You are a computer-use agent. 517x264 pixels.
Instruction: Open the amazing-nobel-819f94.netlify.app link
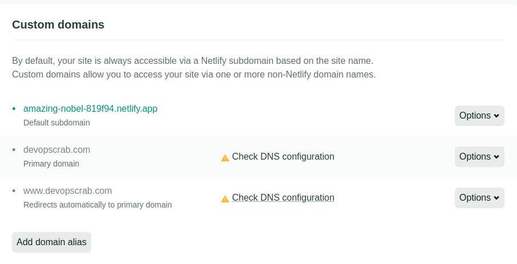click(x=90, y=108)
